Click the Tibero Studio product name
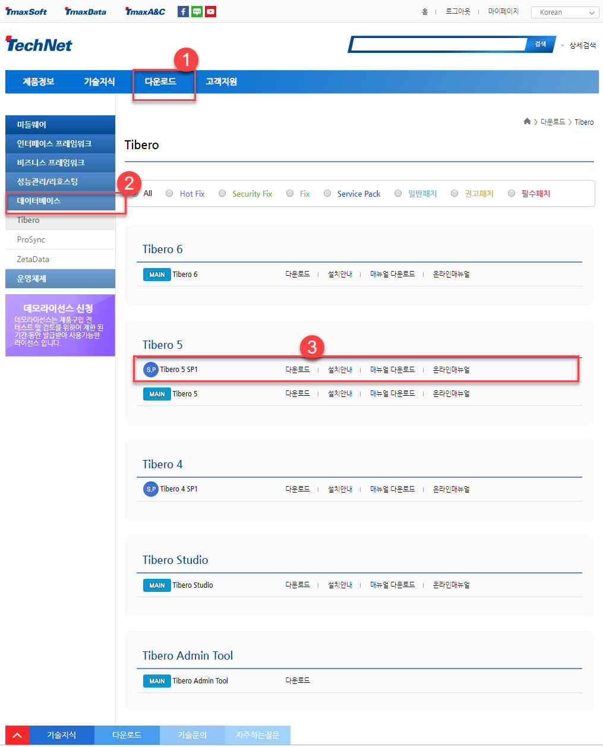Image resolution: width=603 pixels, height=747 pixels. coord(192,585)
